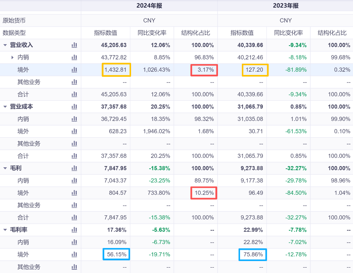Click chart icon for 合计 under 毛利
This screenshot has width=353, height=273.
coord(74,217)
